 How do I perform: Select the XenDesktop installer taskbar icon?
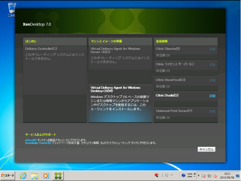click(x=58, y=176)
